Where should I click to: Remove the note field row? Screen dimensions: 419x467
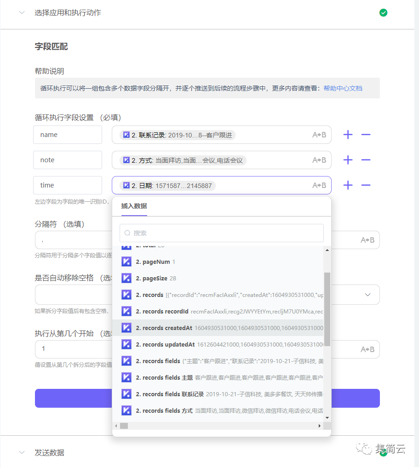(x=366, y=160)
